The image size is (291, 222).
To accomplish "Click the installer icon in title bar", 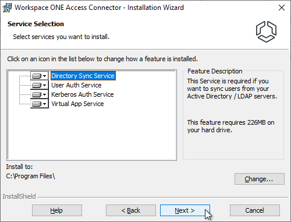I will click(7, 8).
